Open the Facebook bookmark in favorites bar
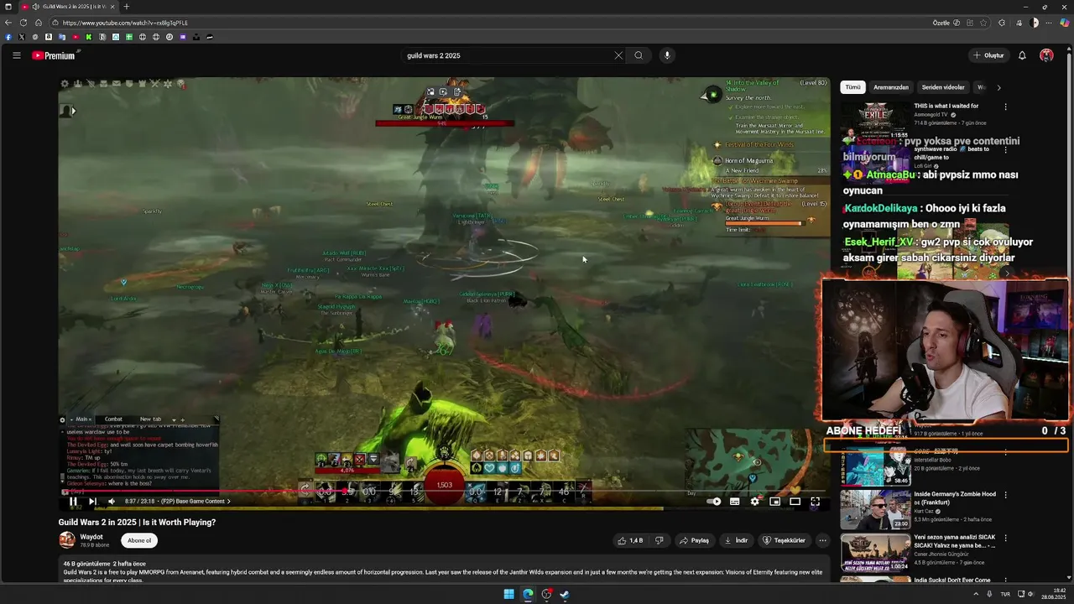 [8, 37]
